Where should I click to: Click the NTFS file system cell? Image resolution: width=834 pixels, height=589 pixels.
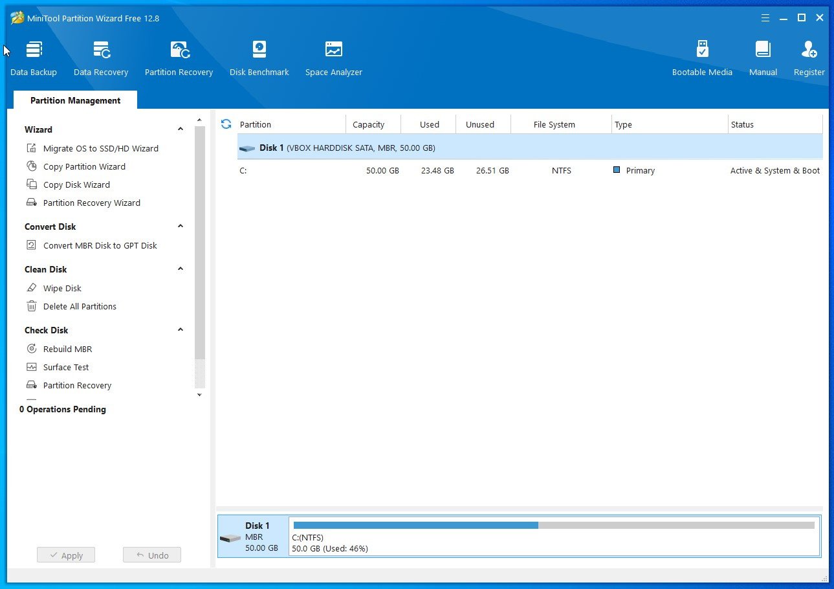562,171
